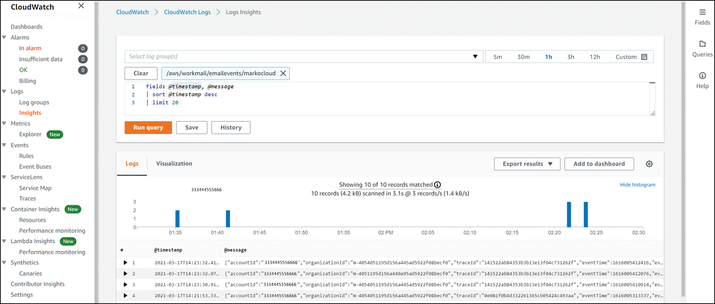Image resolution: width=715 pixels, height=304 pixels.
Task: Open In alarm in the sidebar
Action: (30, 48)
